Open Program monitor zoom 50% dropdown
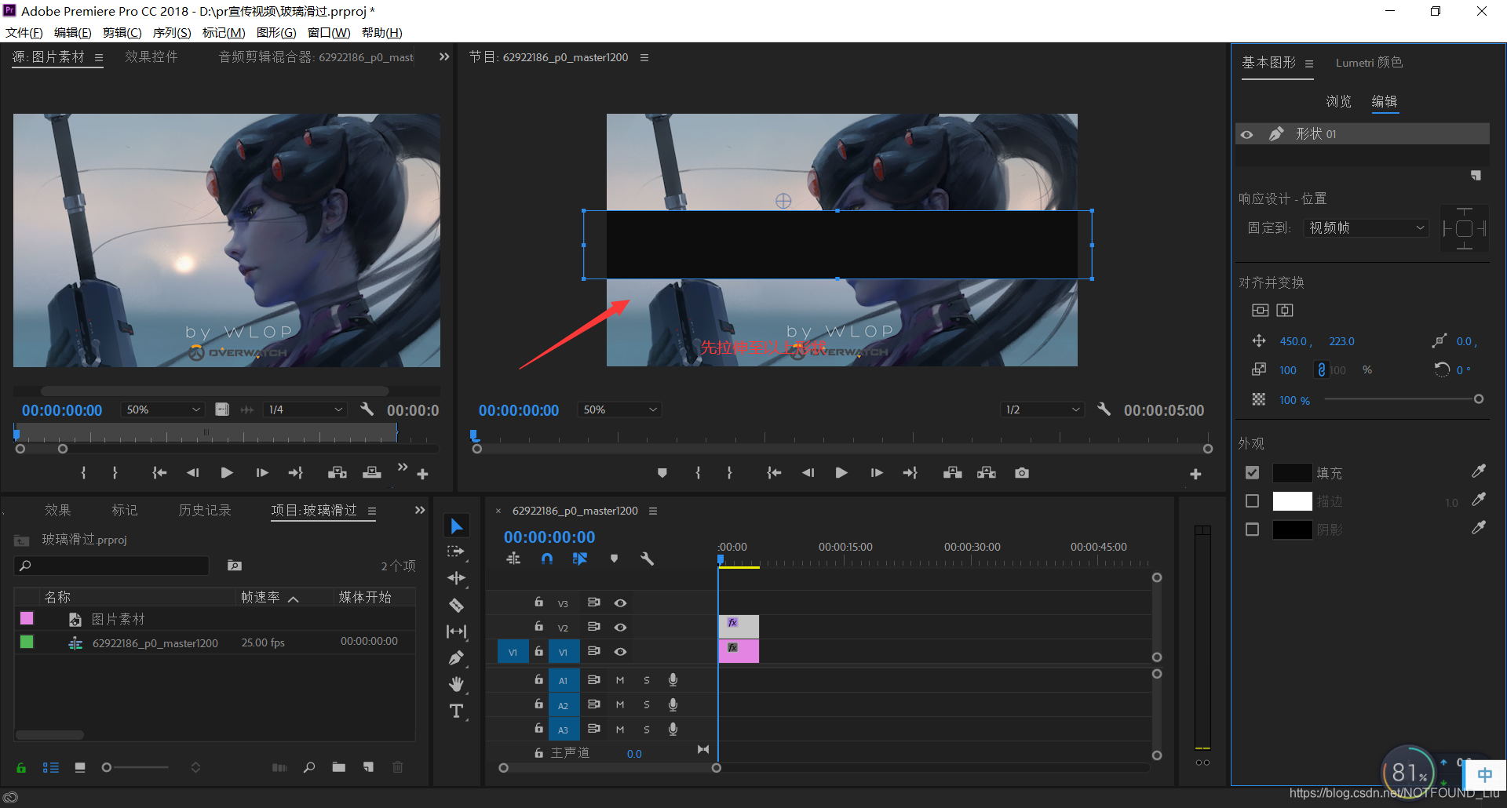 (619, 409)
